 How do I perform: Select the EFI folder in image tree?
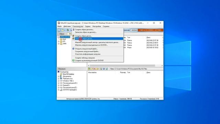pyautogui.click(x=64, y=41)
